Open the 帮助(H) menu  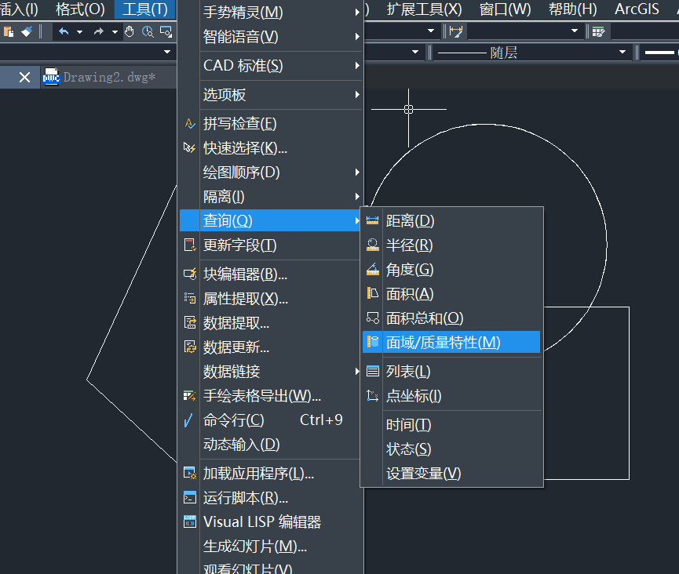[572, 9]
